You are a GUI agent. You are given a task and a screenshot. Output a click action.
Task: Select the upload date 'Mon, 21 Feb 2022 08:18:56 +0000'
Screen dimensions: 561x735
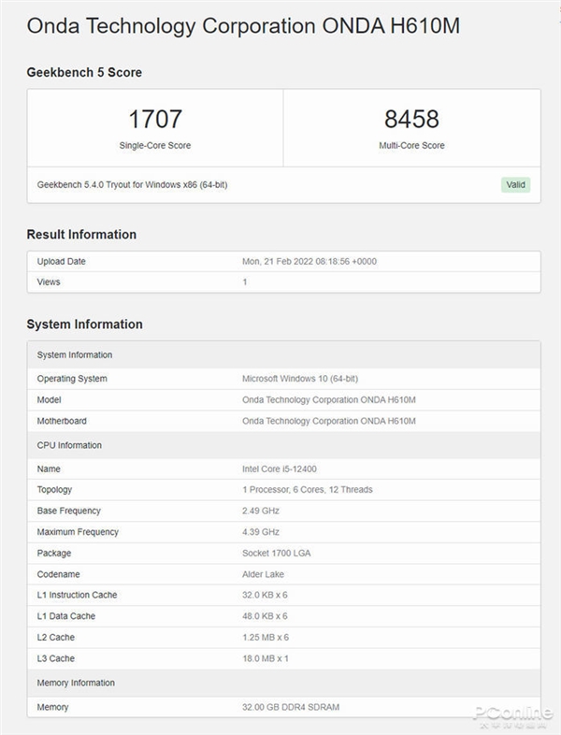(309, 261)
